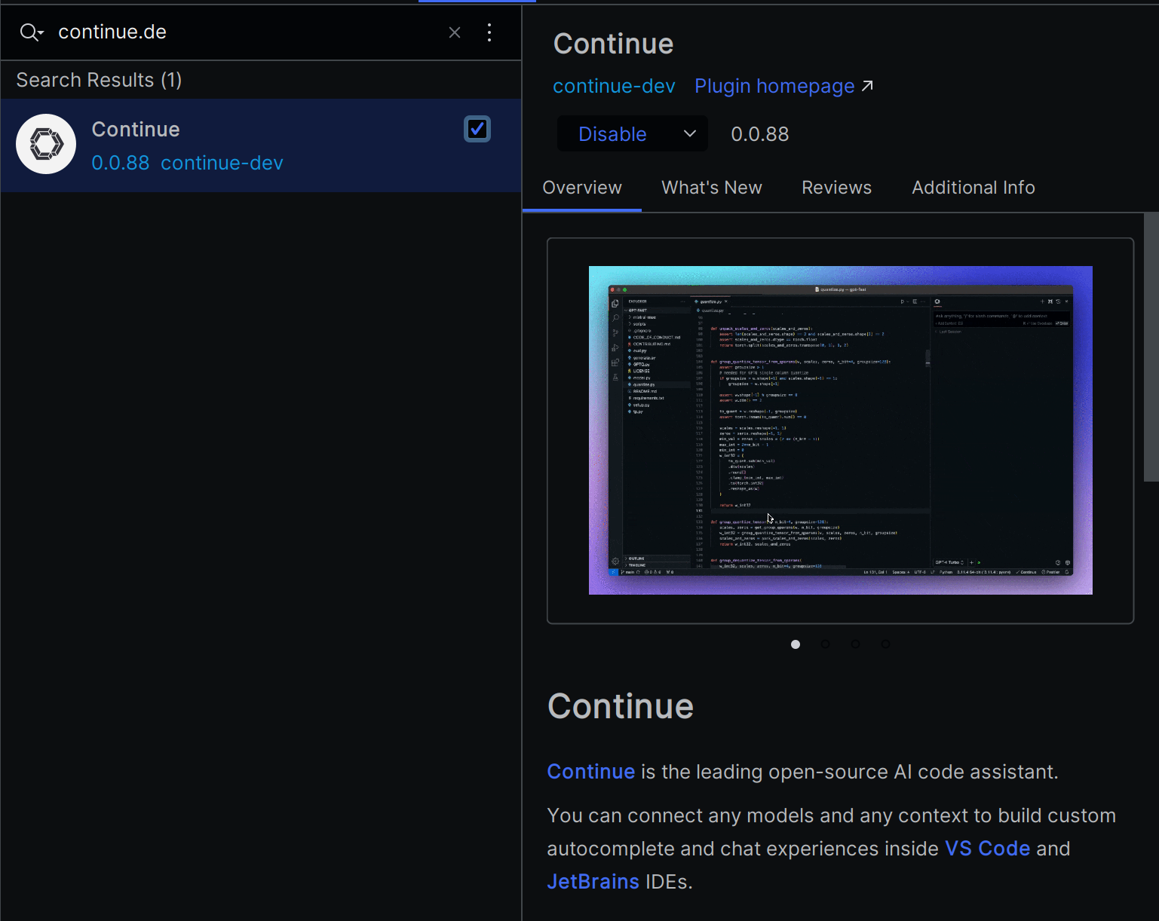
Task: Return to the Overview tab
Action: coord(581,188)
